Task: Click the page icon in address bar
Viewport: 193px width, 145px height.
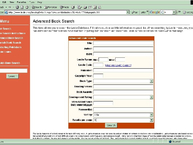Action: point(6,12)
